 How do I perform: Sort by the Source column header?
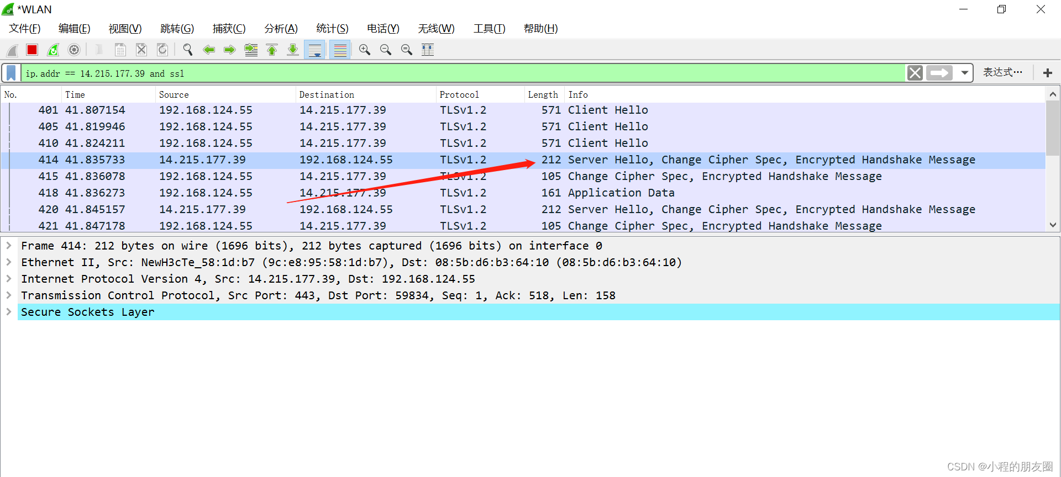(x=225, y=95)
